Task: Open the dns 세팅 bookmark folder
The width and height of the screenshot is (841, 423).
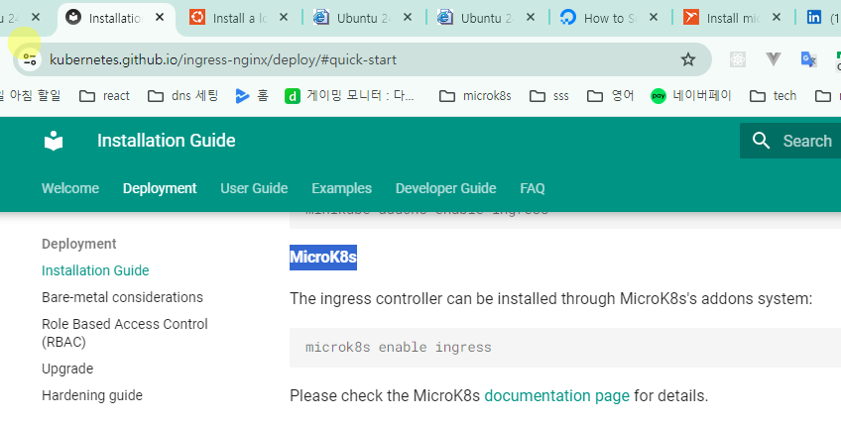Action: [182, 96]
